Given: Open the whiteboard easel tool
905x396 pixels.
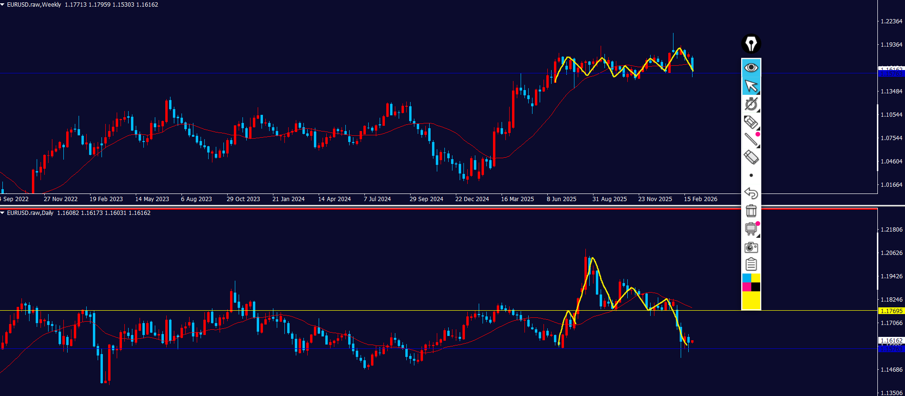Looking at the screenshot, I should coord(751,229).
